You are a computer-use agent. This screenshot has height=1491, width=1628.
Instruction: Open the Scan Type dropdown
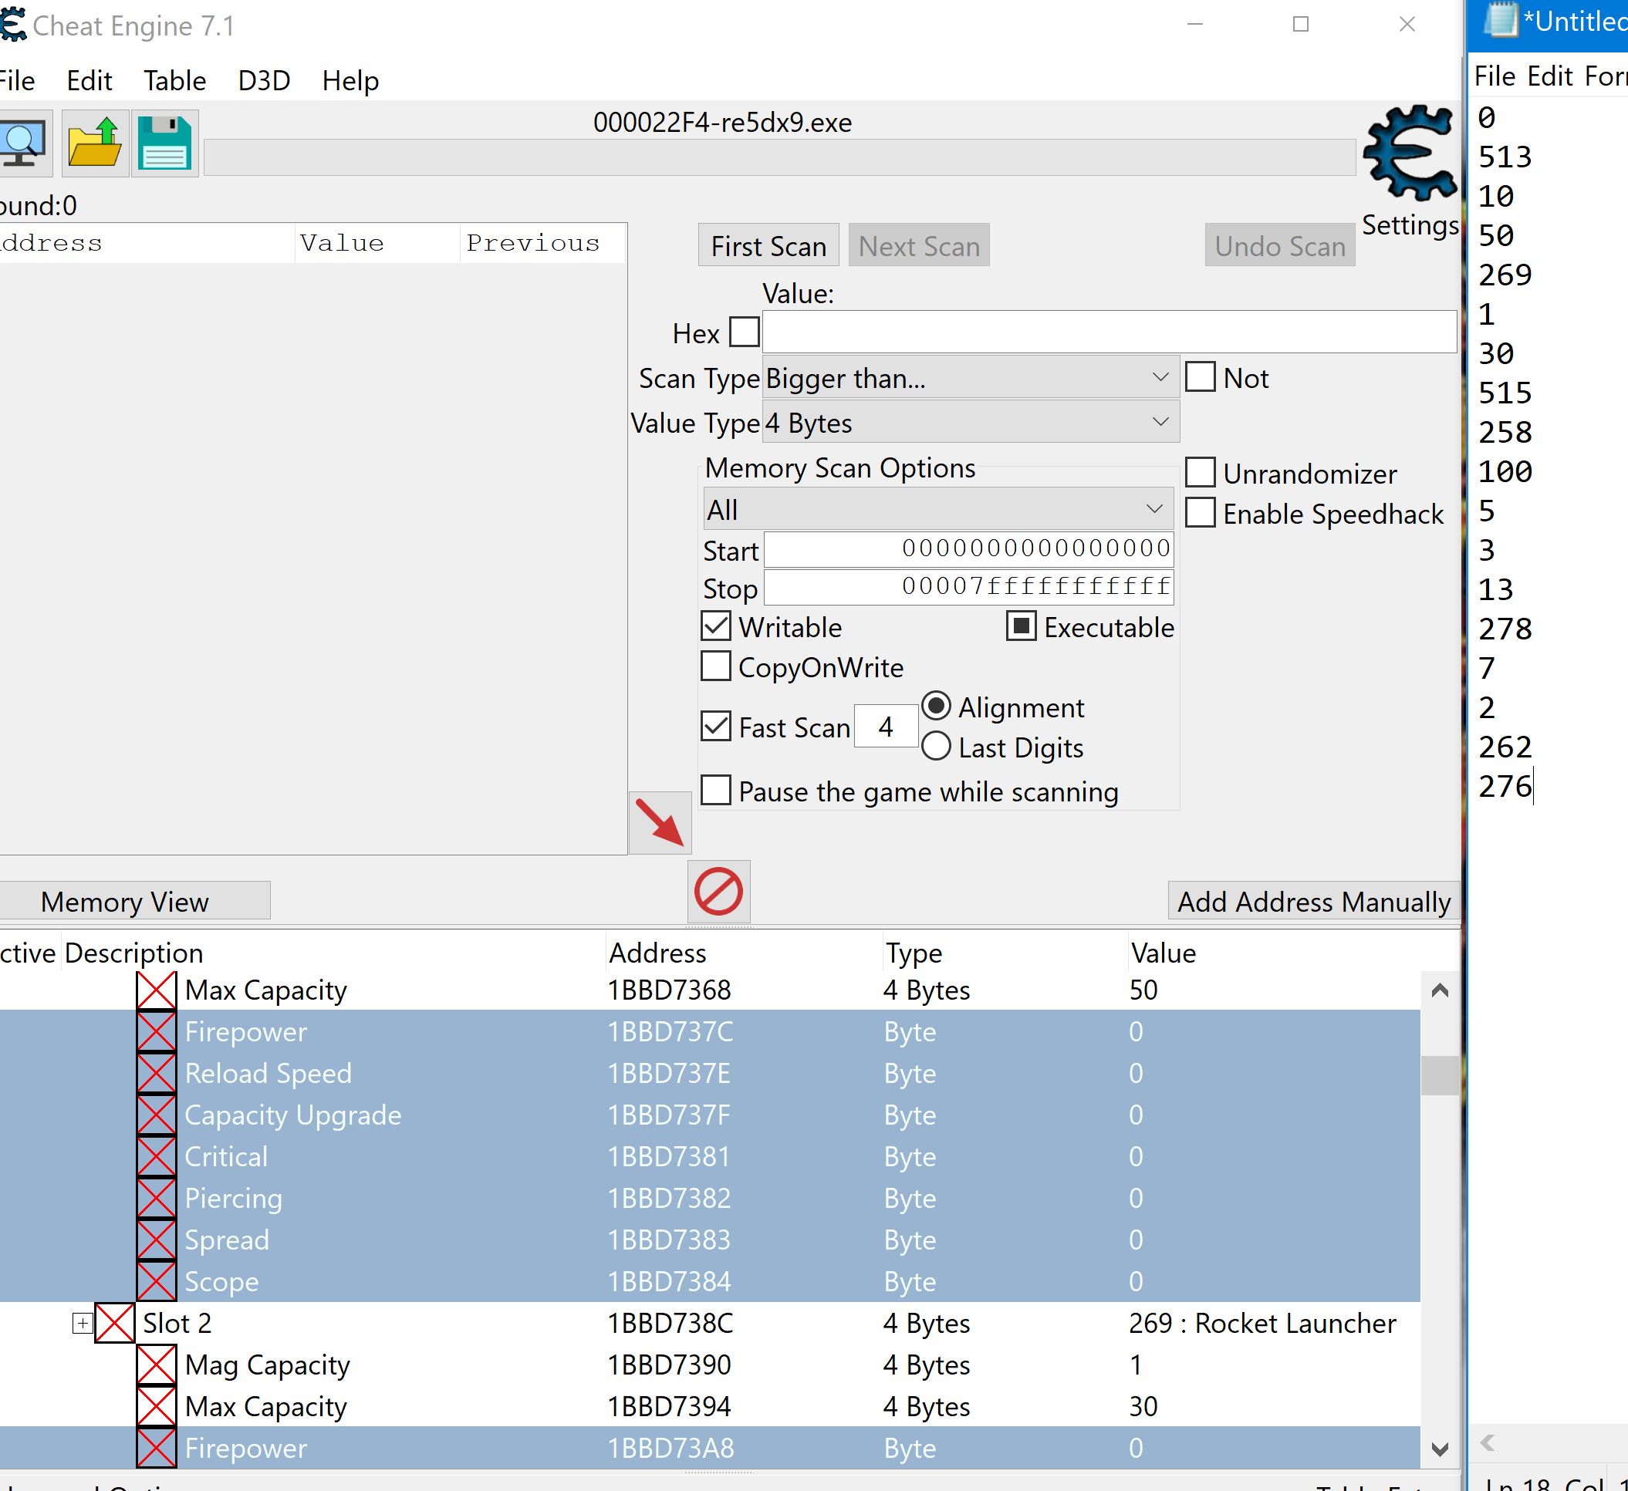pos(969,378)
